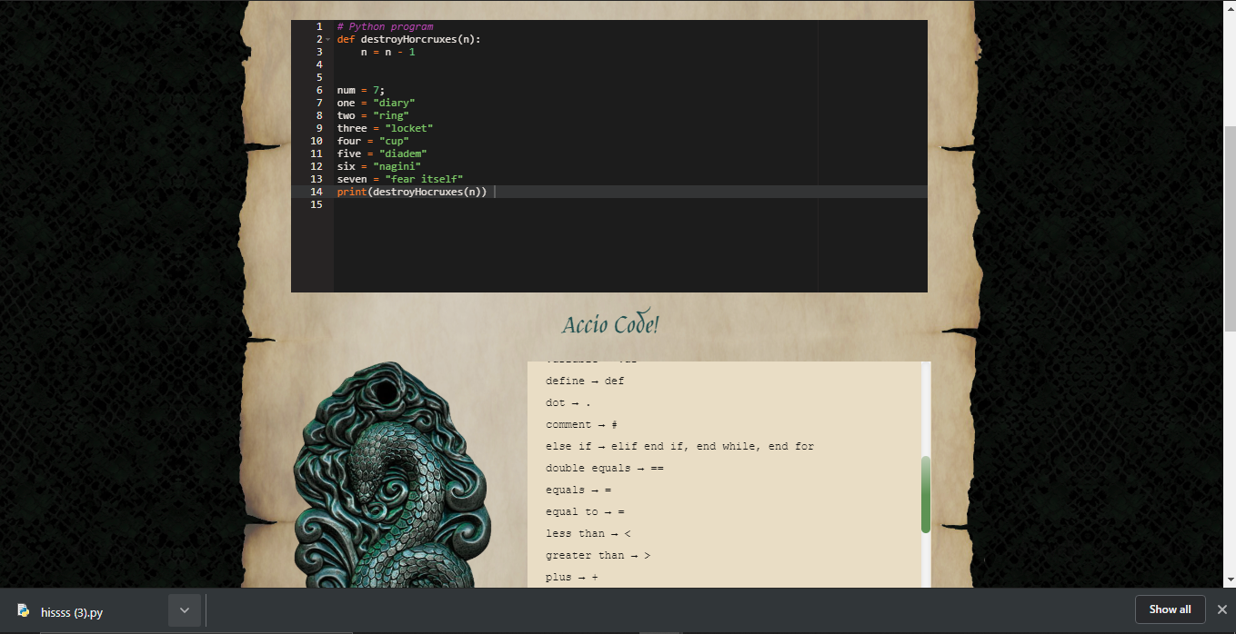Click the 'comment → #' command entry
This screenshot has width=1236, height=634.
coord(582,424)
